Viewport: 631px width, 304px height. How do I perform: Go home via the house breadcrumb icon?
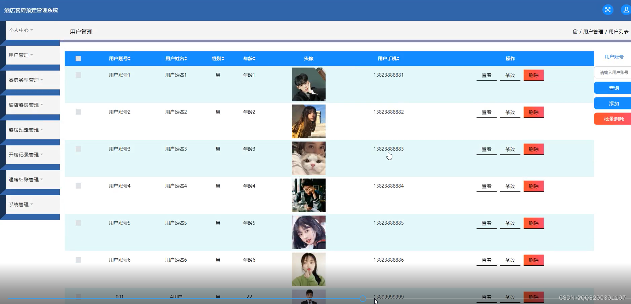point(575,31)
